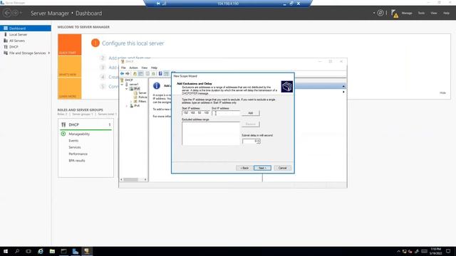Open Local Server in the sidebar
The height and width of the screenshot is (256, 456).
pyautogui.click(x=18, y=35)
